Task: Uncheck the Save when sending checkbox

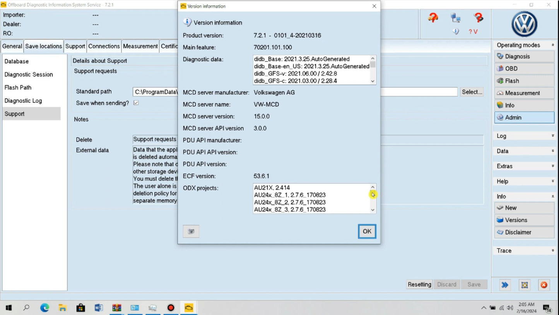Action: pyautogui.click(x=136, y=103)
